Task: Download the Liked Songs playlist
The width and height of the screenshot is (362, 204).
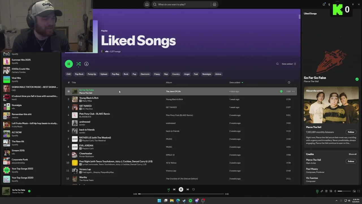Action: pyautogui.click(x=86, y=64)
